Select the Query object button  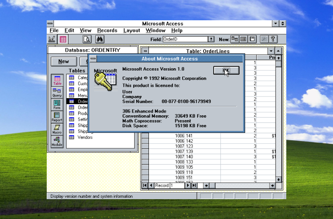click(x=57, y=92)
